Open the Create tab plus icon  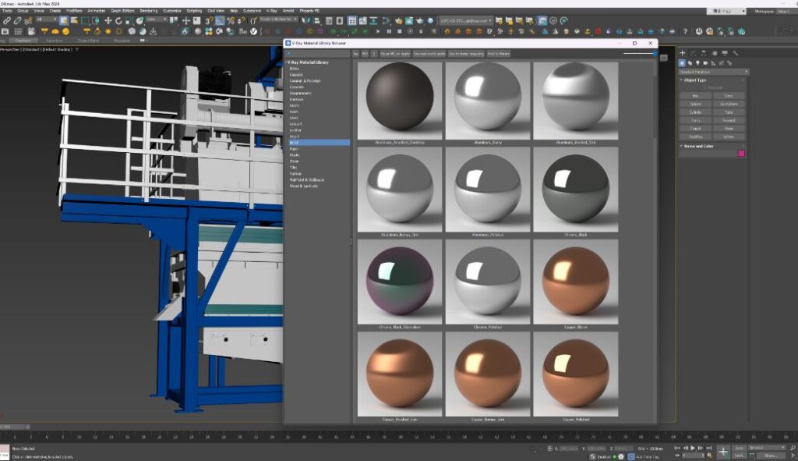pos(683,53)
